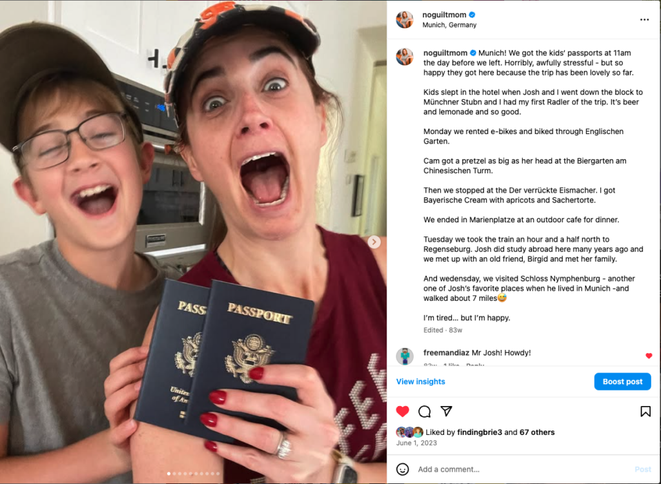Like freemandiaz comment with small heart
The width and height of the screenshot is (661, 484).
[x=649, y=356]
